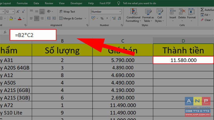Align text to the right
Screen dimensions: 214x120
pyautogui.click(x=42, y=18)
